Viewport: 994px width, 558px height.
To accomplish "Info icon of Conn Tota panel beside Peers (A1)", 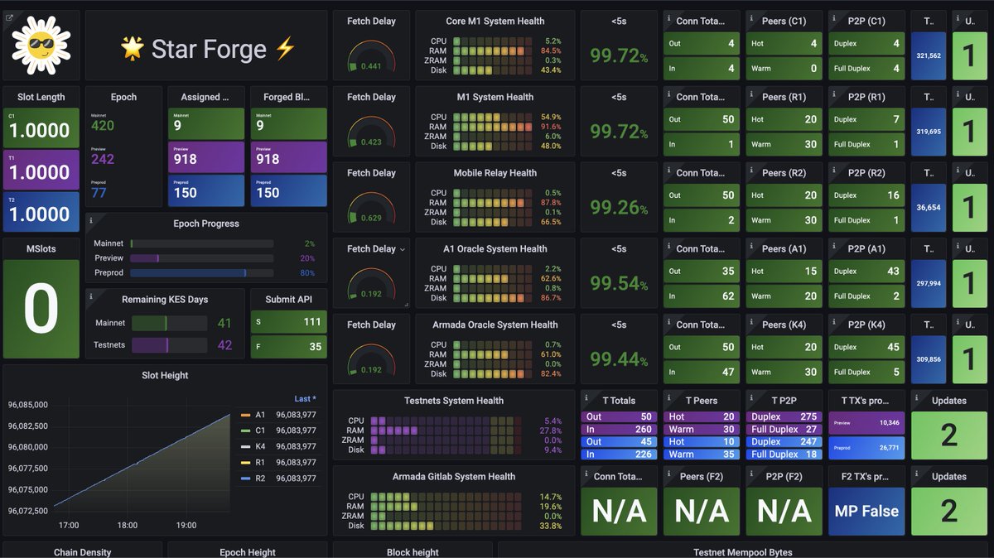I will pyautogui.click(x=668, y=246).
